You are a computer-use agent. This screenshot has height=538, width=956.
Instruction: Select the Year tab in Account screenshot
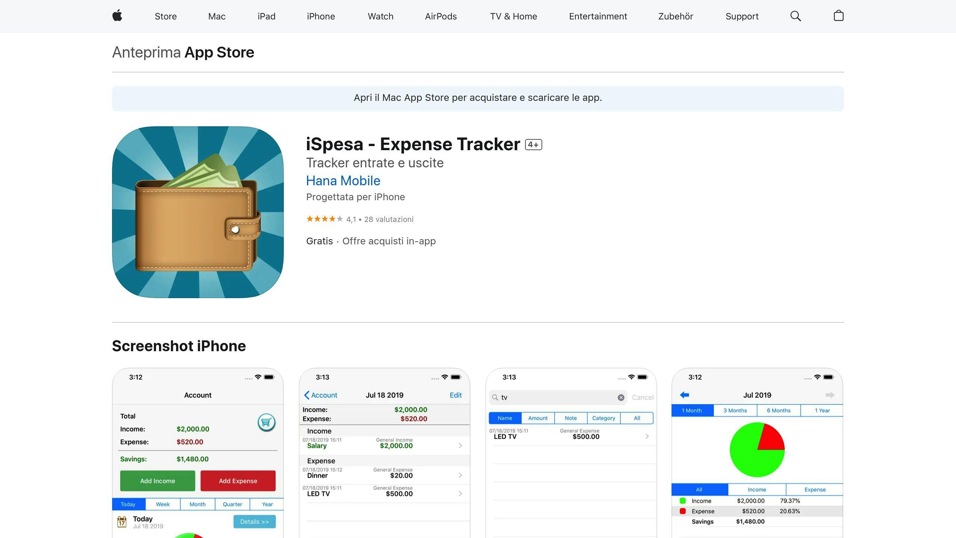[x=267, y=504]
